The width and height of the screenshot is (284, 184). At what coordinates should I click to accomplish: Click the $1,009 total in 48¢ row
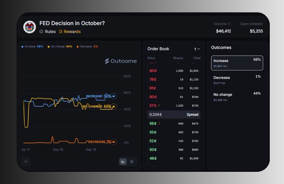point(194,158)
